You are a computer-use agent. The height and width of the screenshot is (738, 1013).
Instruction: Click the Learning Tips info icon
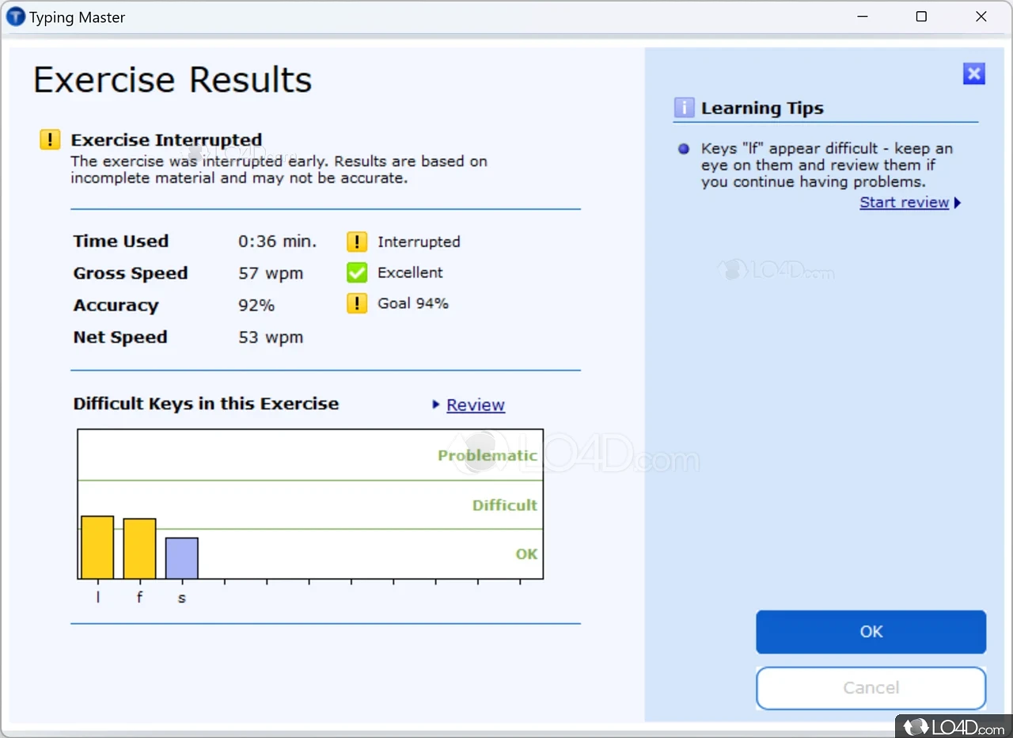(684, 108)
